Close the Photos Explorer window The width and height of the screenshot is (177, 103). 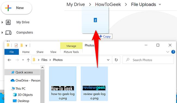click(x=170, y=45)
